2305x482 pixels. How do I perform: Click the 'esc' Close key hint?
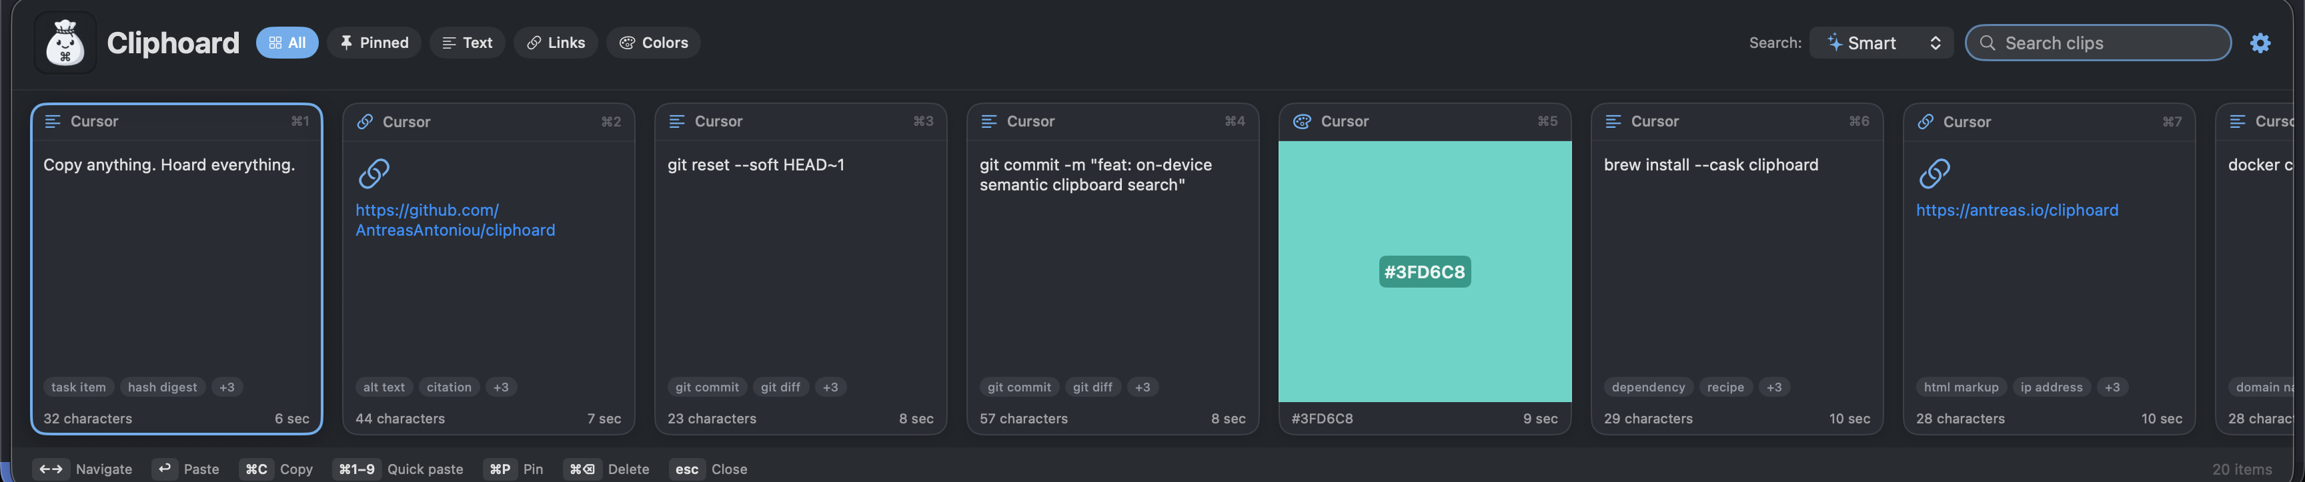tap(687, 469)
